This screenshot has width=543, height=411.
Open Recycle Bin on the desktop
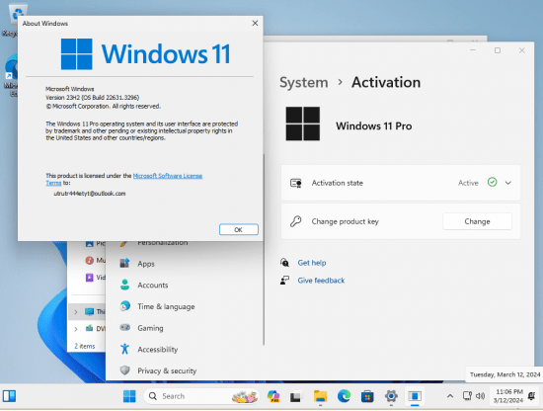pos(14,19)
